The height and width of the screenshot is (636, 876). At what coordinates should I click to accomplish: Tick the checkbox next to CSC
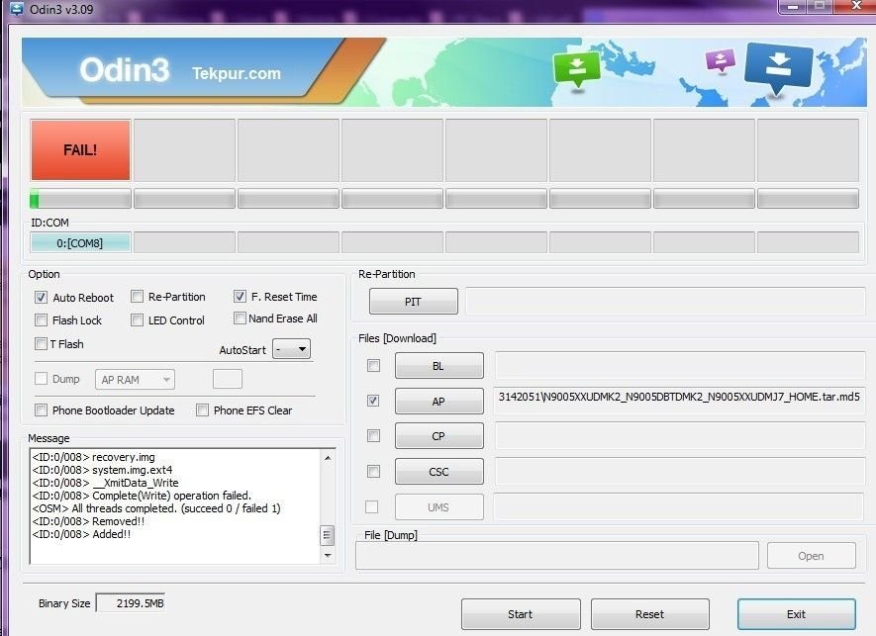(x=373, y=471)
